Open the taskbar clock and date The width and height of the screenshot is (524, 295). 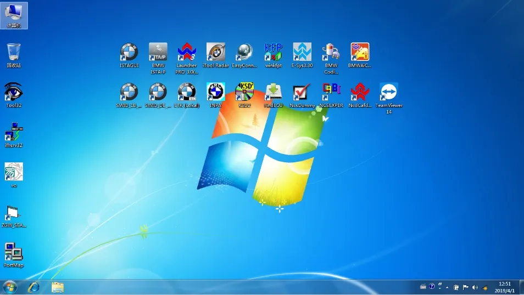(503, 287)
